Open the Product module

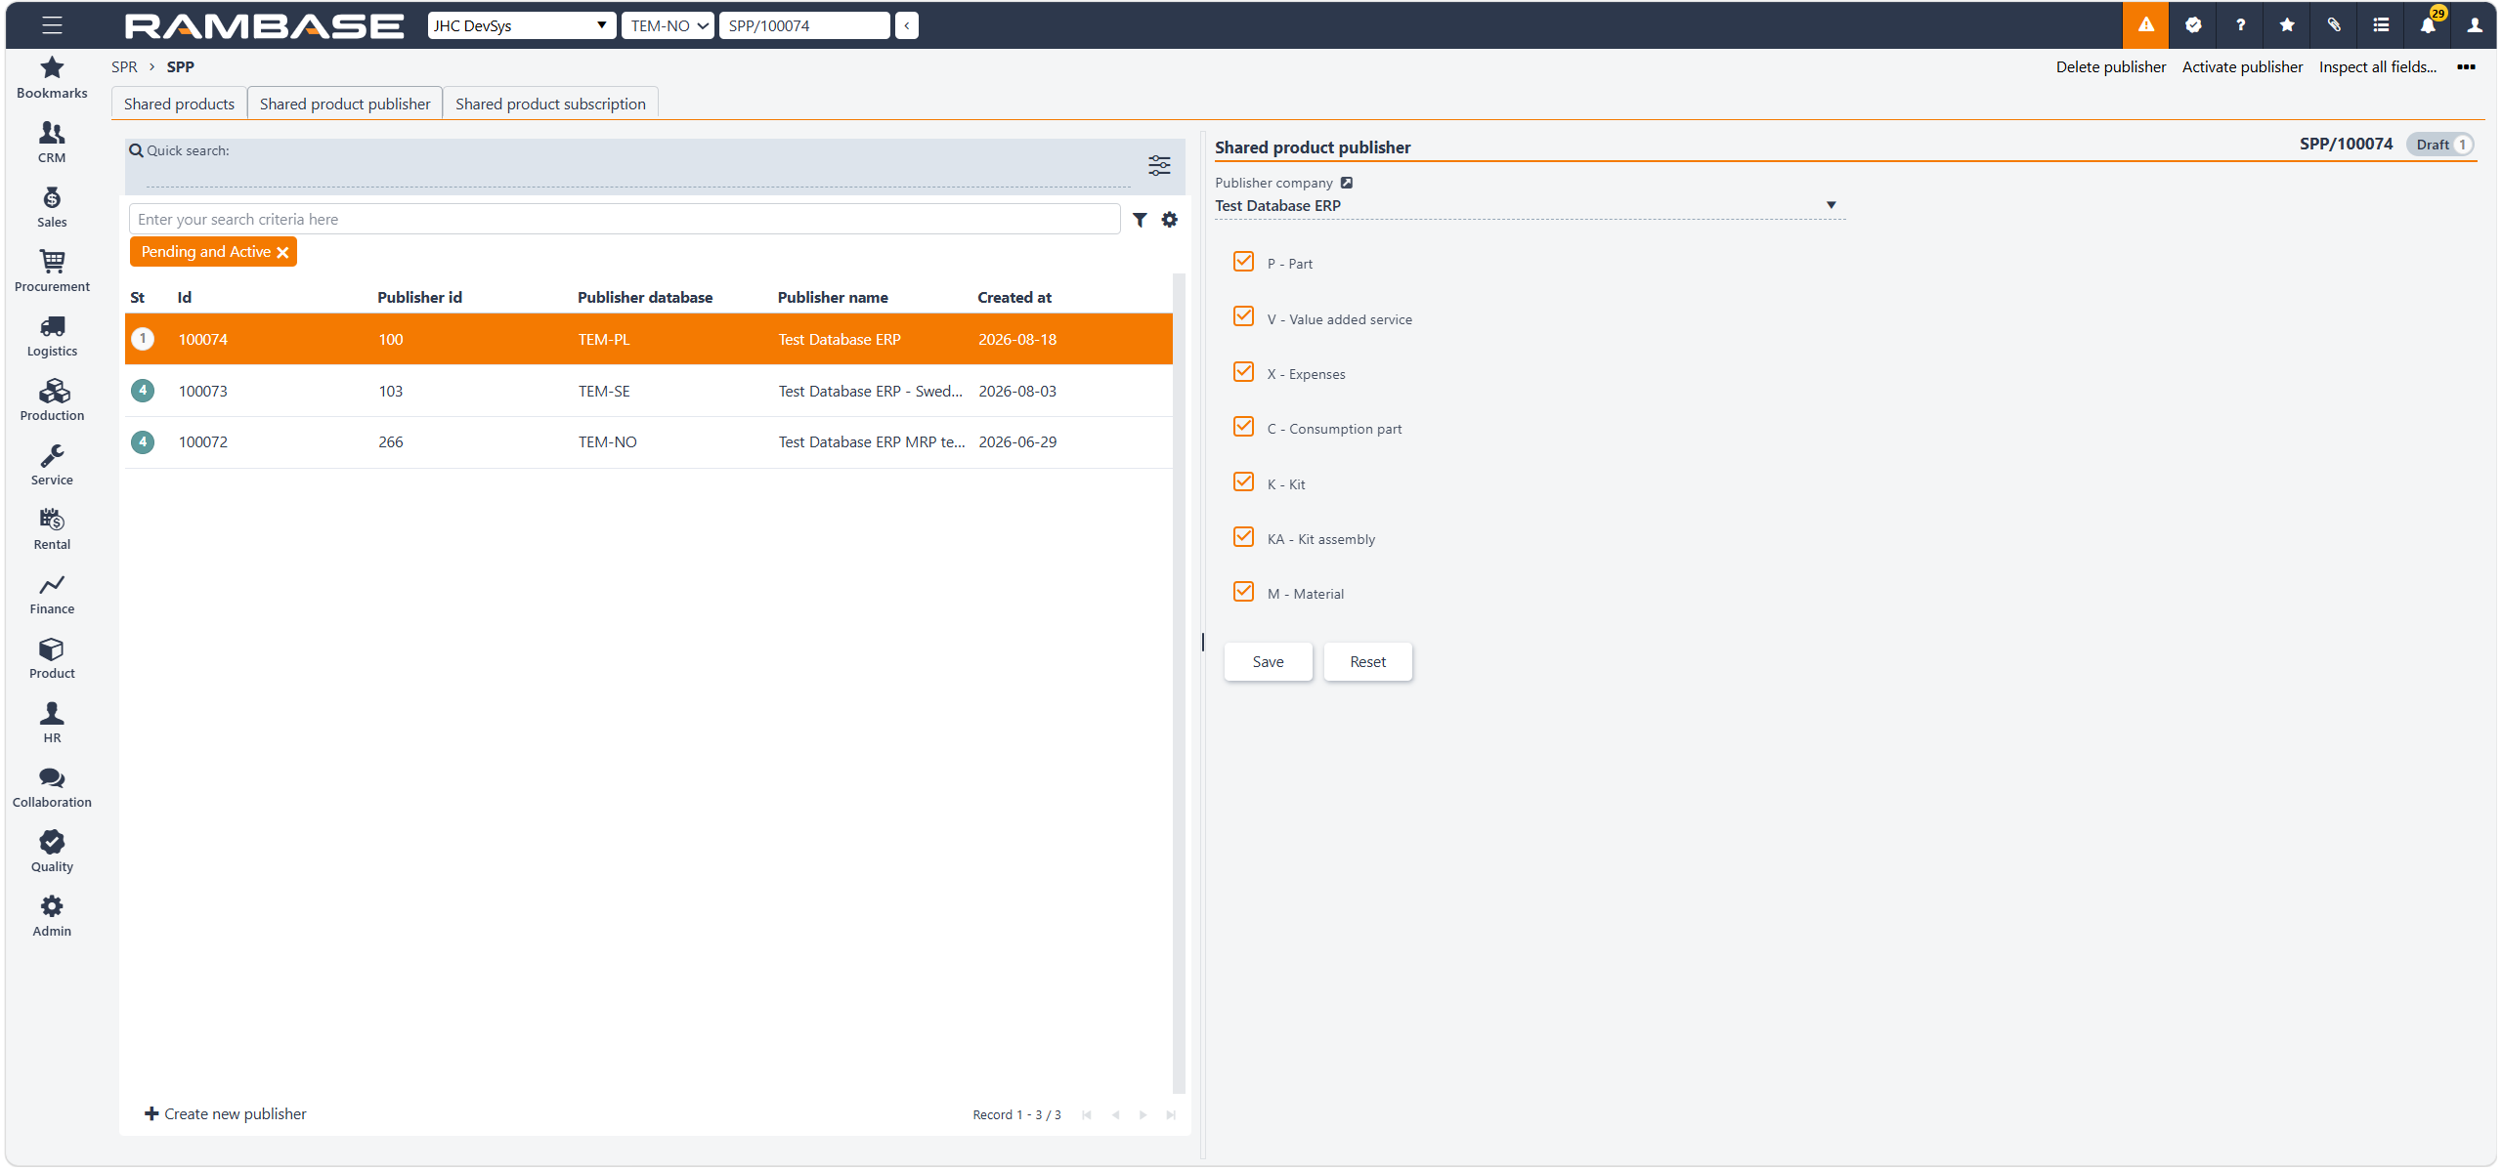click(52, 658)
